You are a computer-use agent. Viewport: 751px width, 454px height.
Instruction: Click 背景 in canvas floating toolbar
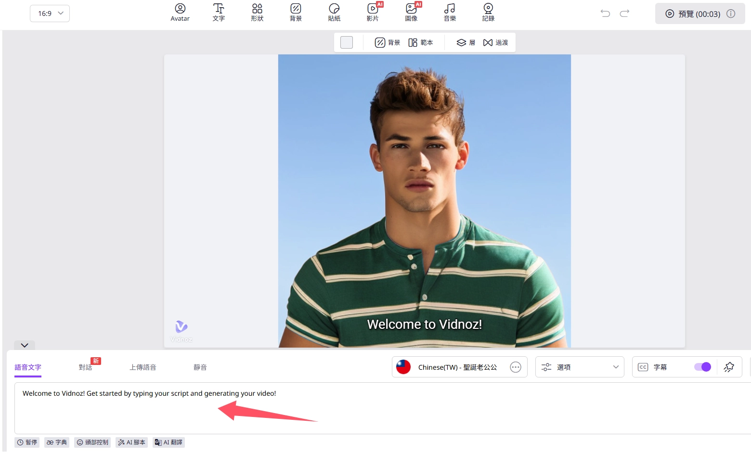point(388,42)
